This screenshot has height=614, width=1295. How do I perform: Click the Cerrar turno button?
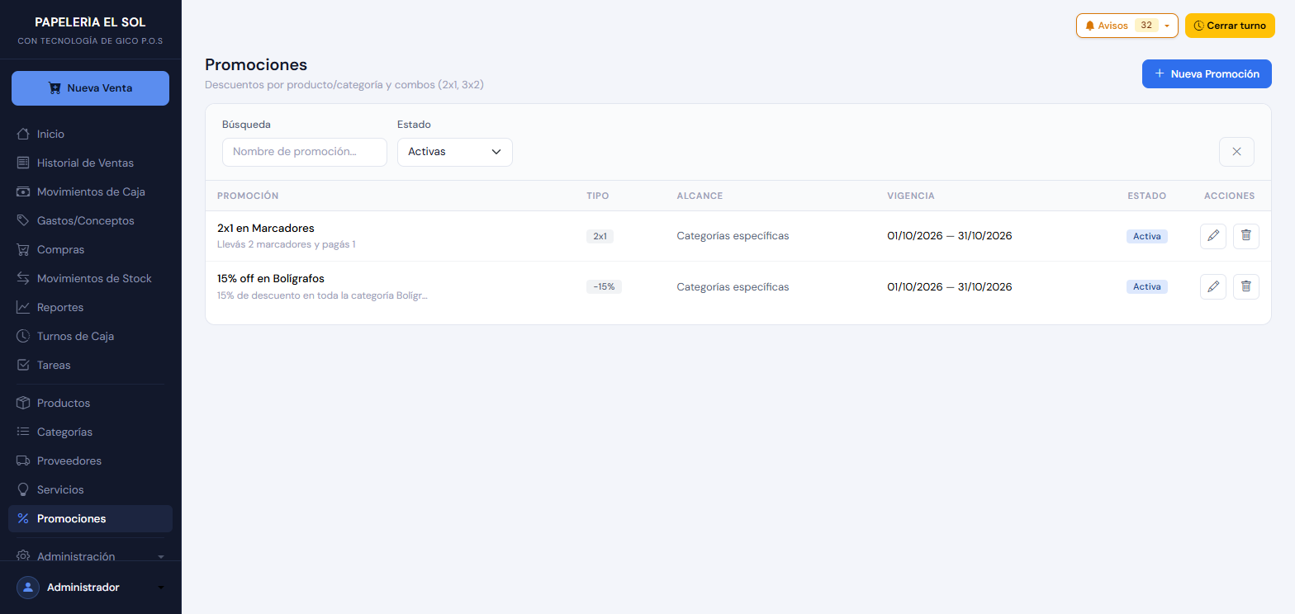click(x=1230, y=26)
